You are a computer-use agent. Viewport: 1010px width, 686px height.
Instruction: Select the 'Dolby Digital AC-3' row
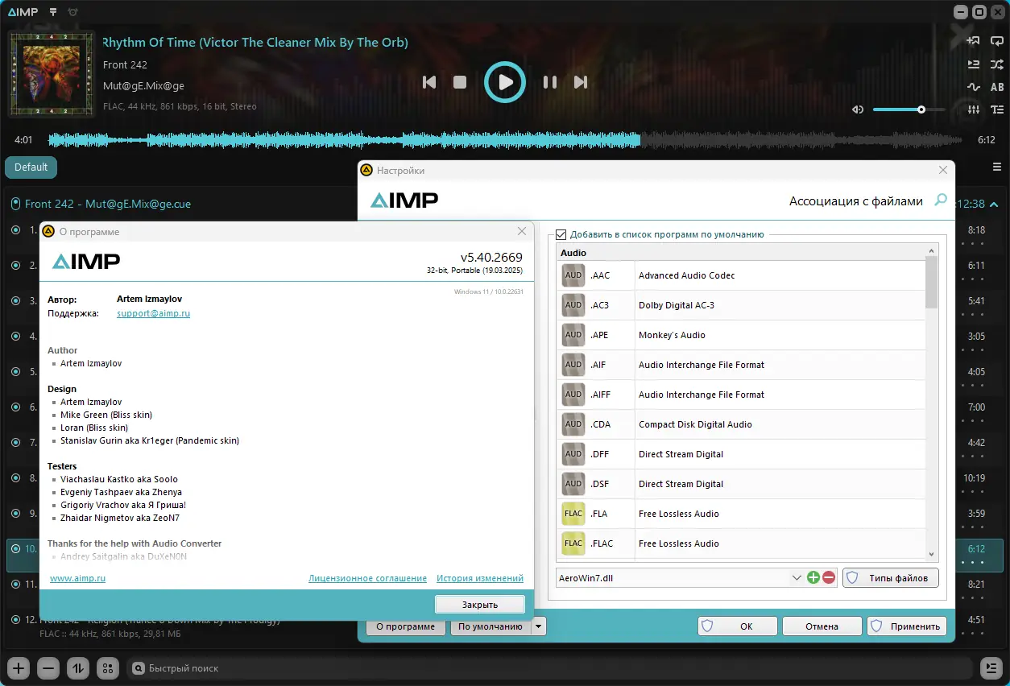coord(741,305)
